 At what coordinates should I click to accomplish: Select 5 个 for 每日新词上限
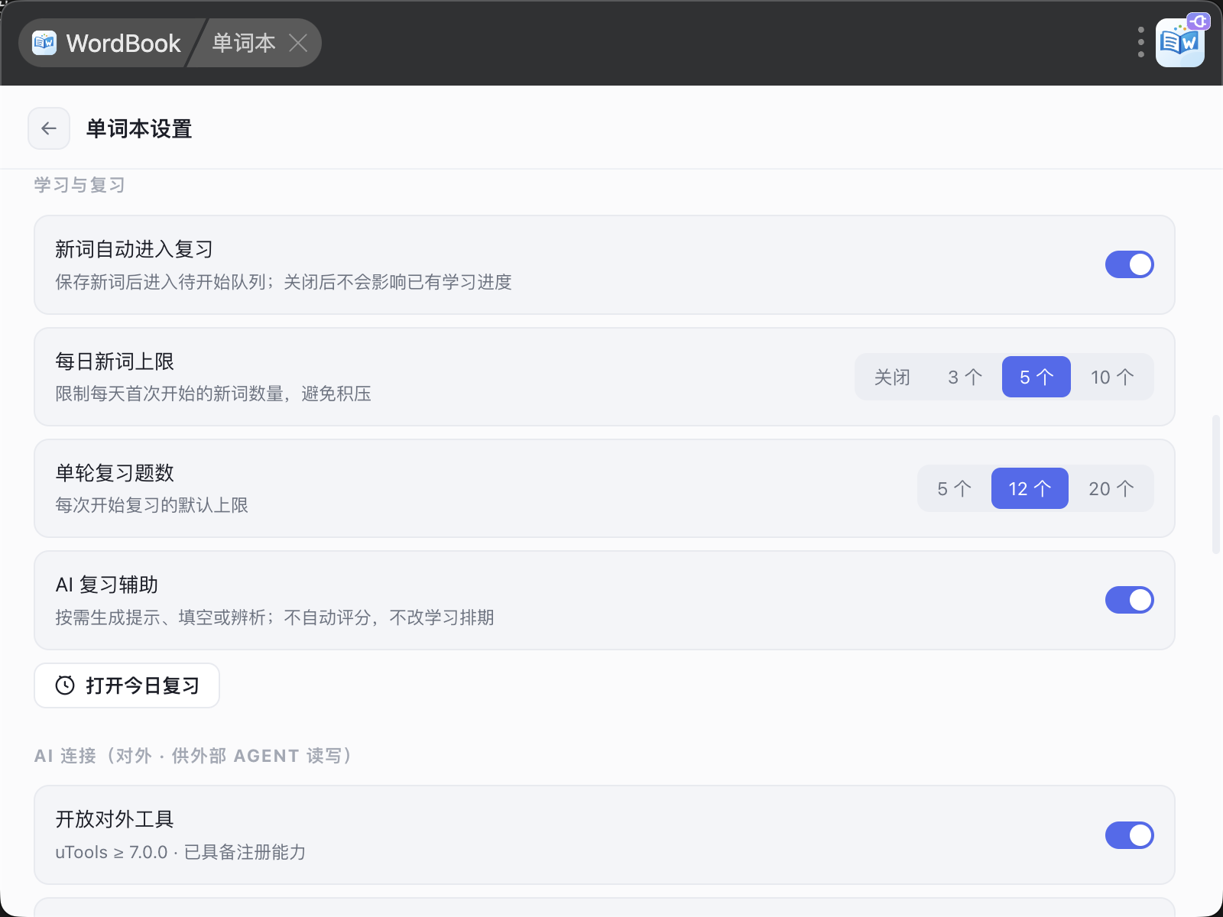[1036, 377]
